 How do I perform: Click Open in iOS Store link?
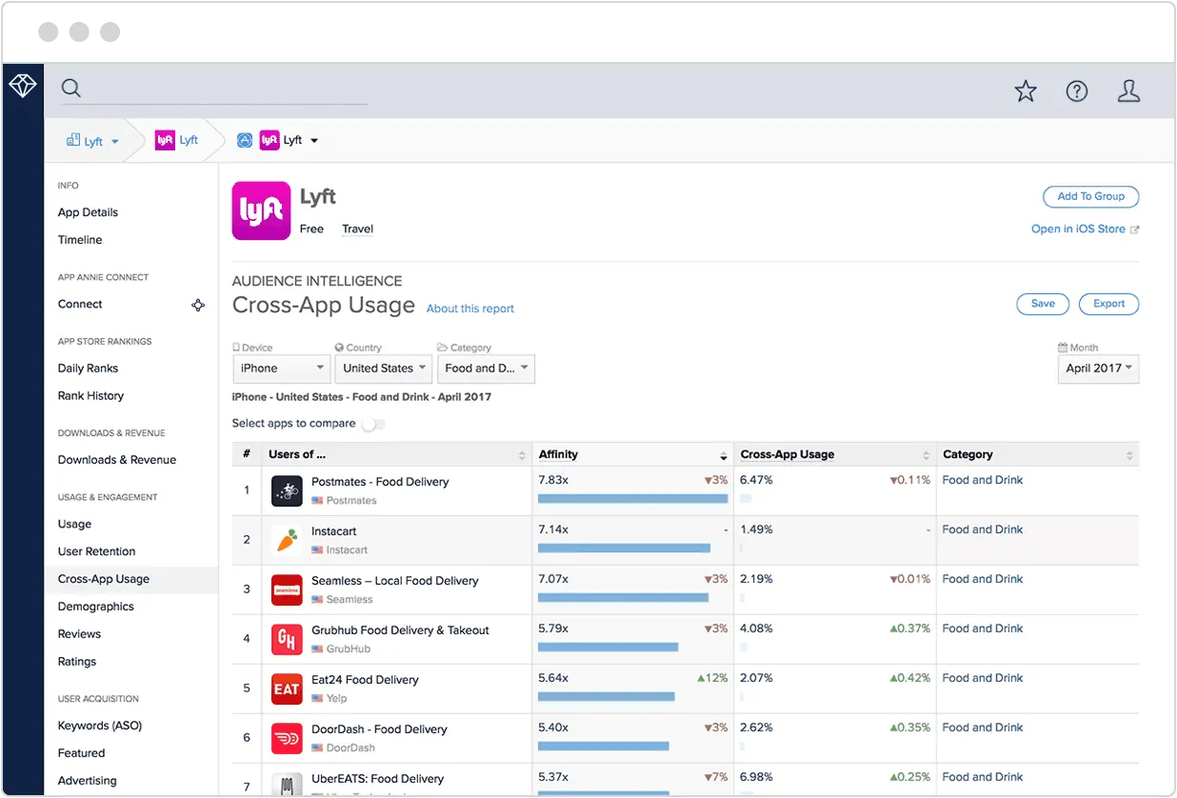pos(1085,229)
